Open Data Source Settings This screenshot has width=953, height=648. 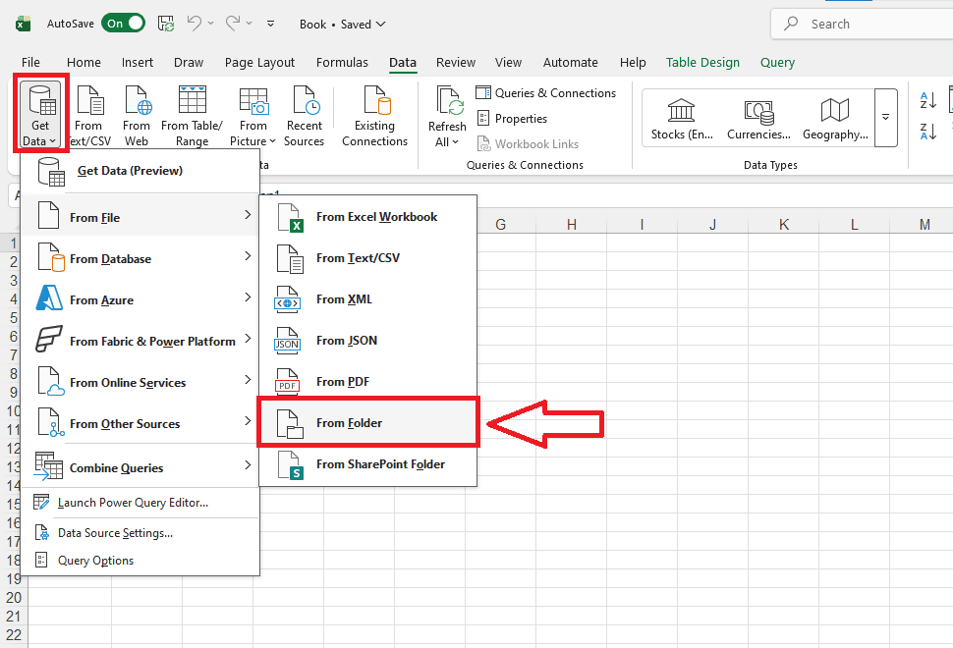point(140,532)
